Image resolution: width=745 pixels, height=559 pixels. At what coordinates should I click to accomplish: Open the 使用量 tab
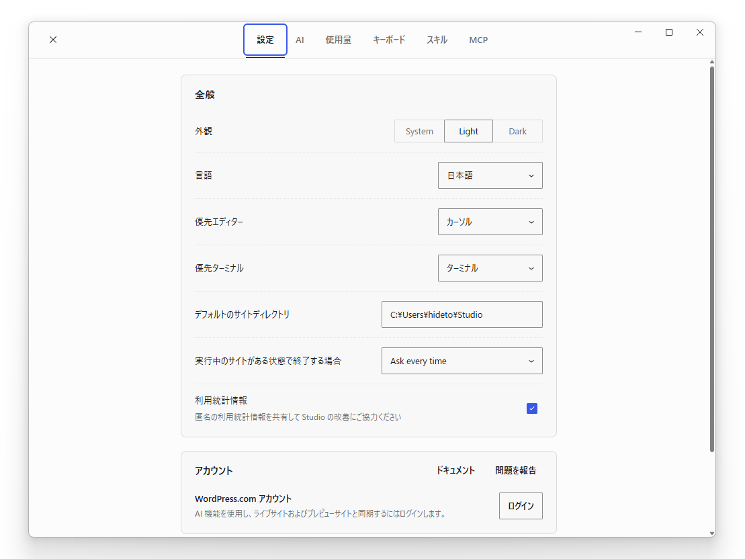point(339,40)
